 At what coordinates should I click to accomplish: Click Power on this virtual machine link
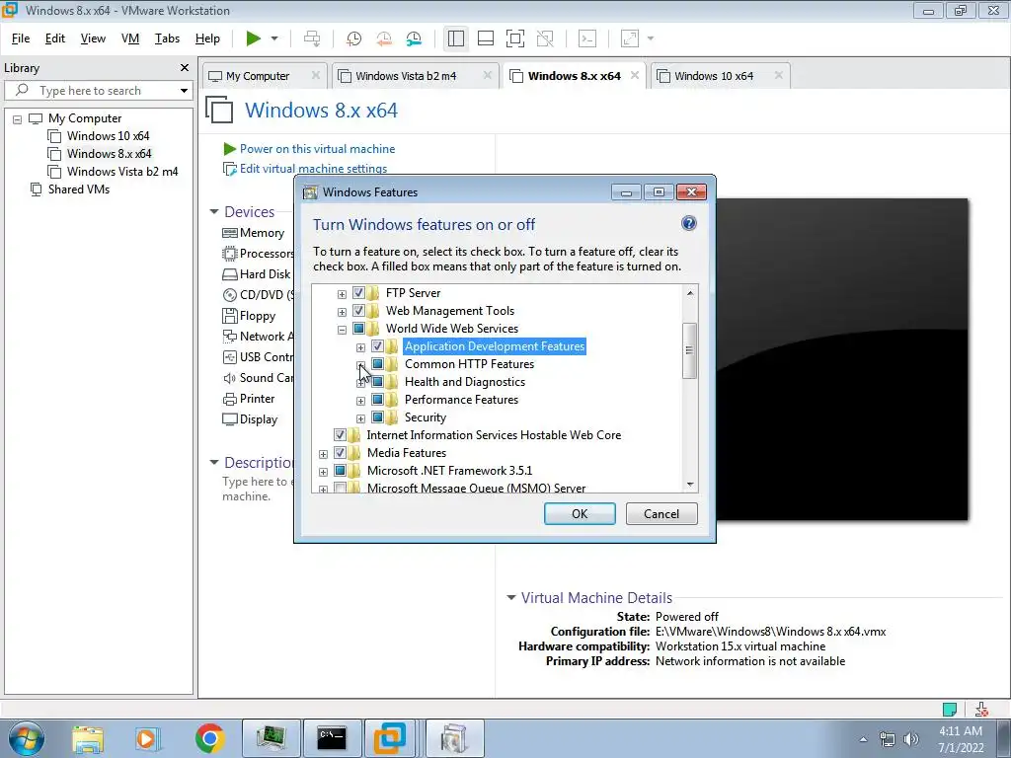pyautogui.click(x=317, y=149)
